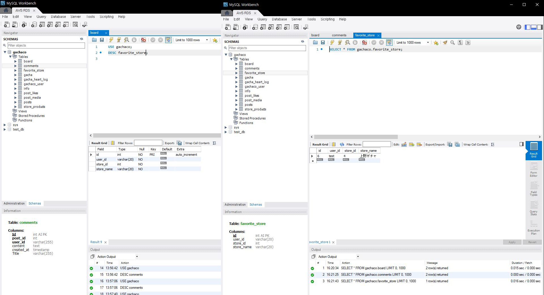Screen dimensions: 544x295
Task: Open Administration tab in left window
Action: click(14, 203)
